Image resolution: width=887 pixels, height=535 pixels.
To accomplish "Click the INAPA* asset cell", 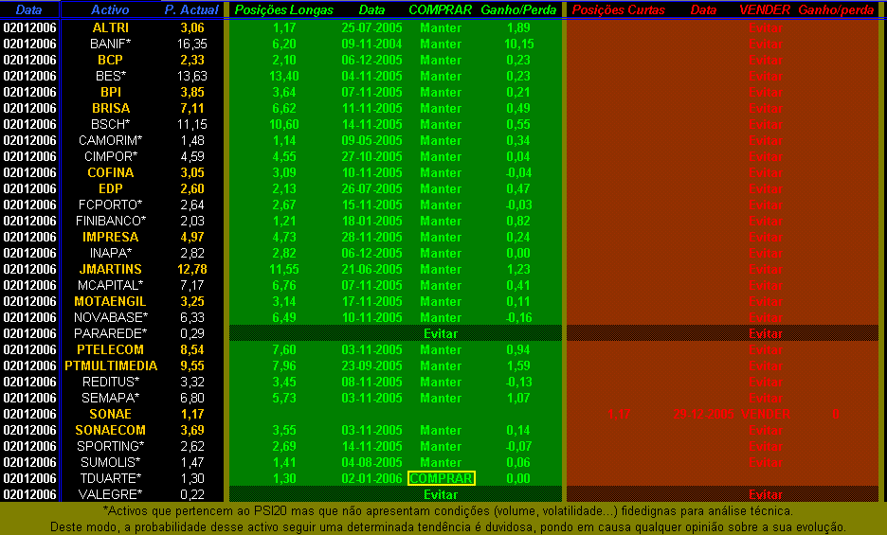I will [x=110, y=254].
